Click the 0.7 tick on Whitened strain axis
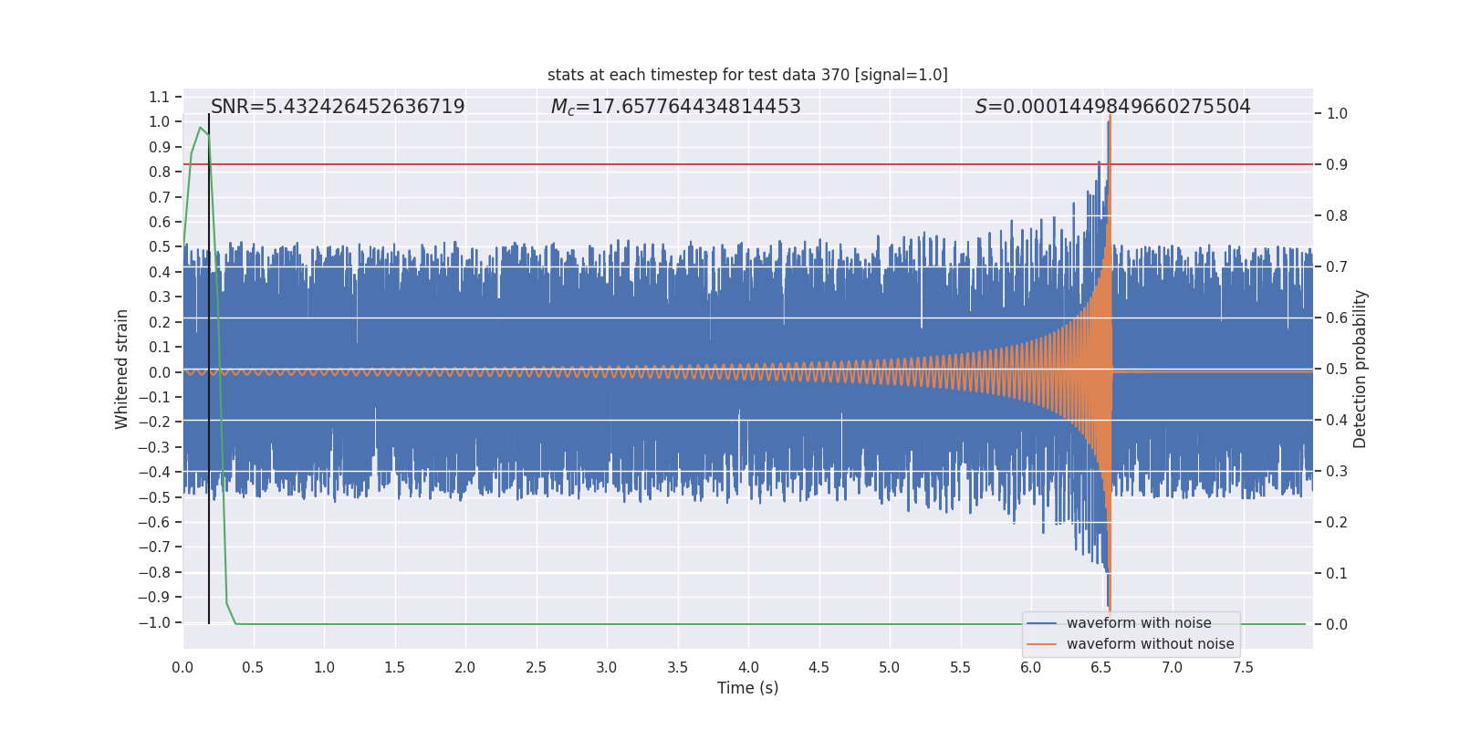1460x730 pixels. pyautogui.click(x=160, y=197)
